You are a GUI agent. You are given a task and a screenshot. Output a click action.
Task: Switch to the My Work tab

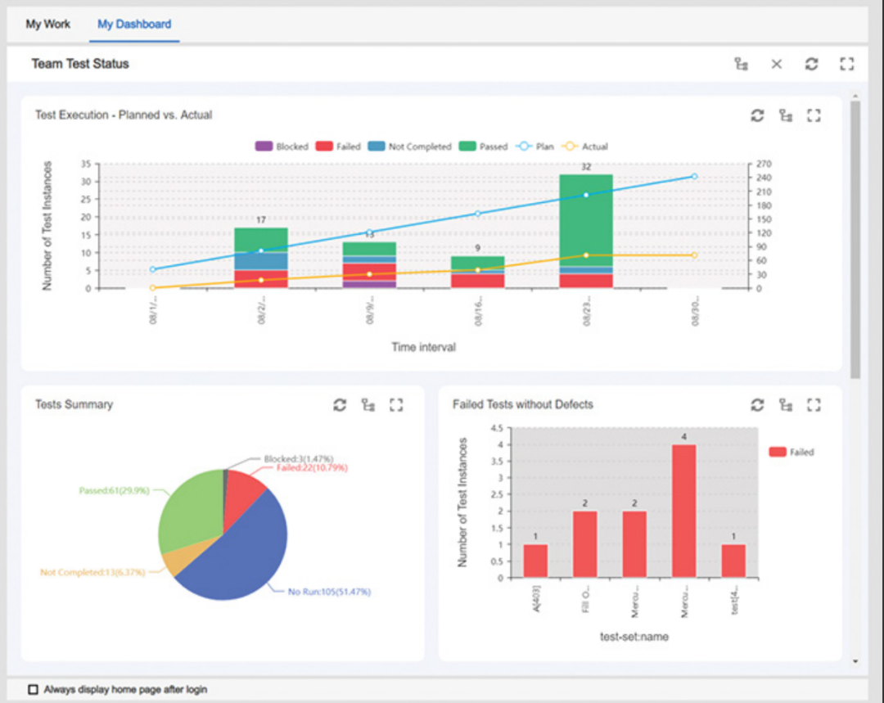pyautogui.click(x=48, y=25)
